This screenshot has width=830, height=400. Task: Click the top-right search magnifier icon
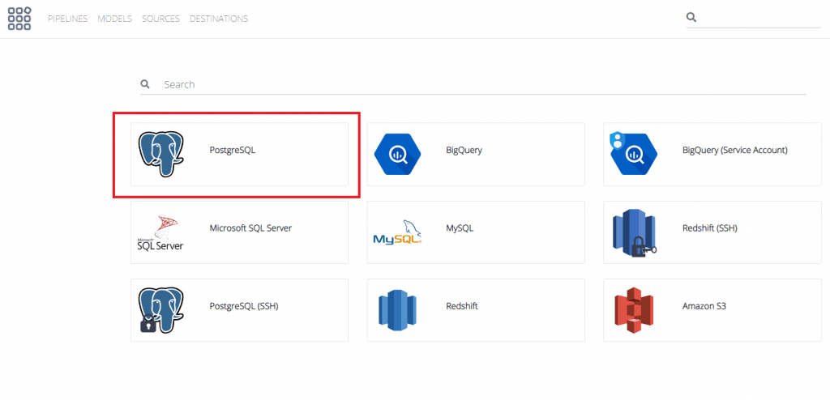click(691, 17)
